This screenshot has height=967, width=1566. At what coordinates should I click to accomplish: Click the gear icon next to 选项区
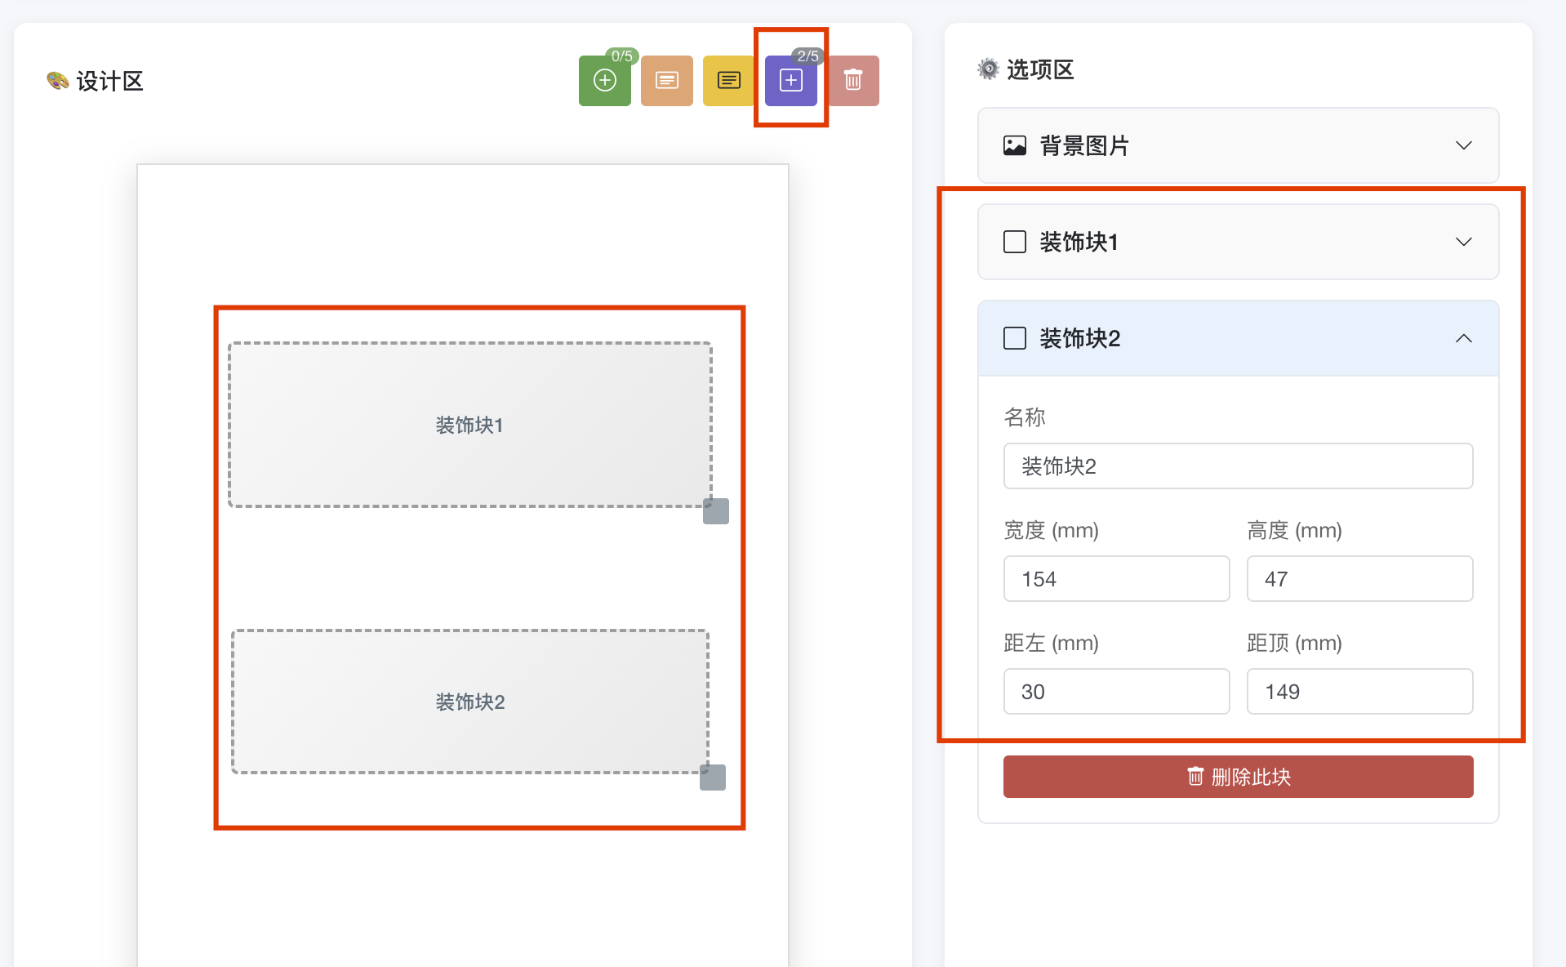[988, 69]
